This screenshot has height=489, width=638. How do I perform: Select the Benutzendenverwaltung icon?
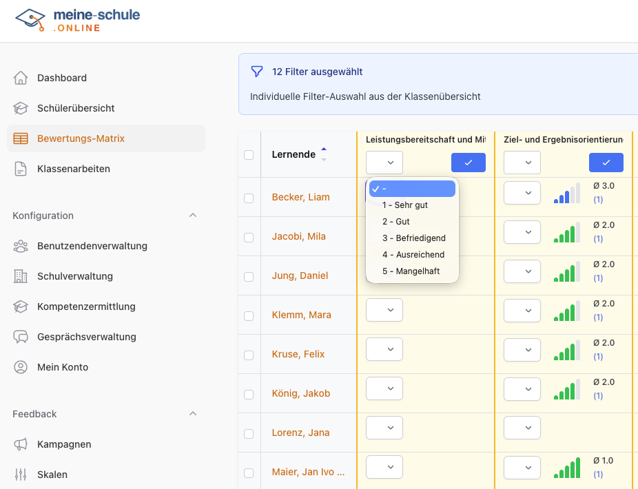coord(21,246)
